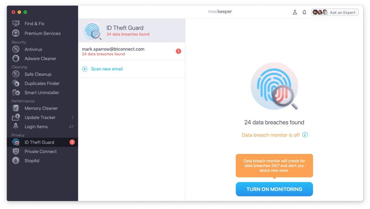Click the info icon beside monitor status

coord(305,135)
